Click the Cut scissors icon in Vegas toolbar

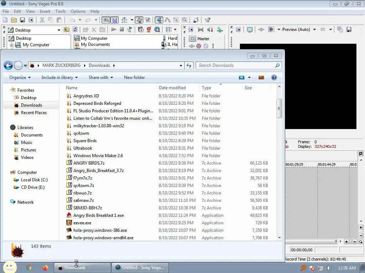42,20
